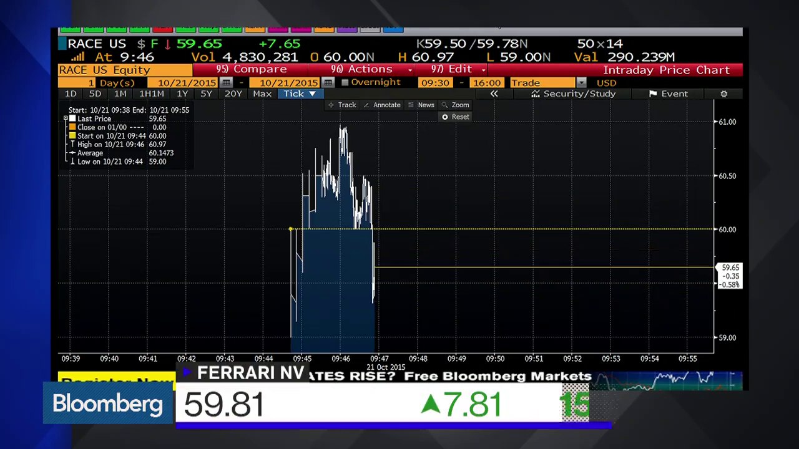Image resolution: width=799 pixels, height=449 pixels.
Task: Open the Tick interval dropdown
Action: pos(300,94)
